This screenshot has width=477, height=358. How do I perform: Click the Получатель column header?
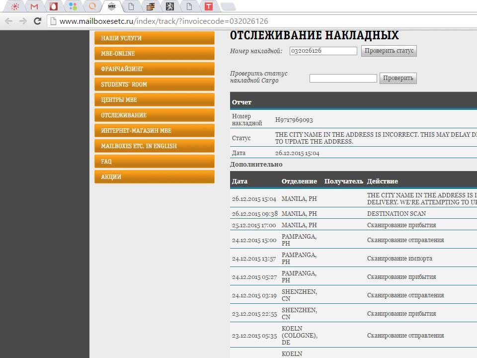pos(344,181)
